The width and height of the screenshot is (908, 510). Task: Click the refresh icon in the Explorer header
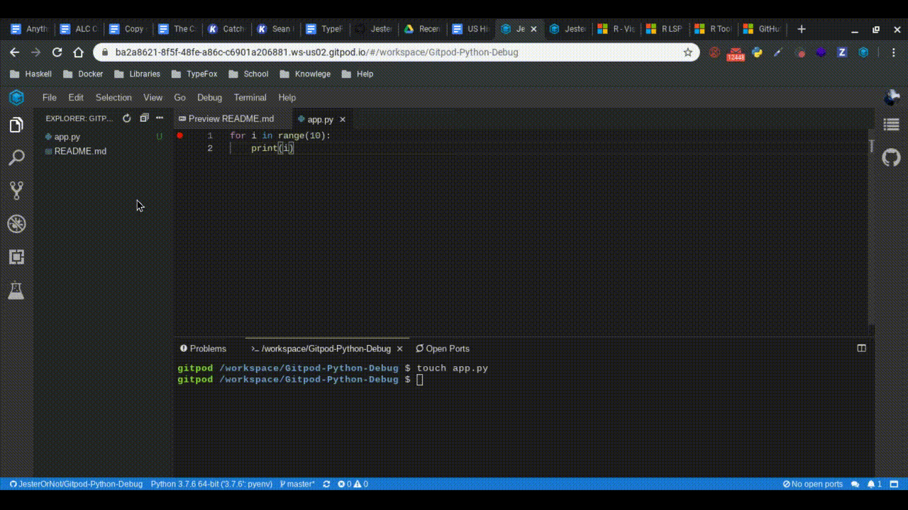126,118
